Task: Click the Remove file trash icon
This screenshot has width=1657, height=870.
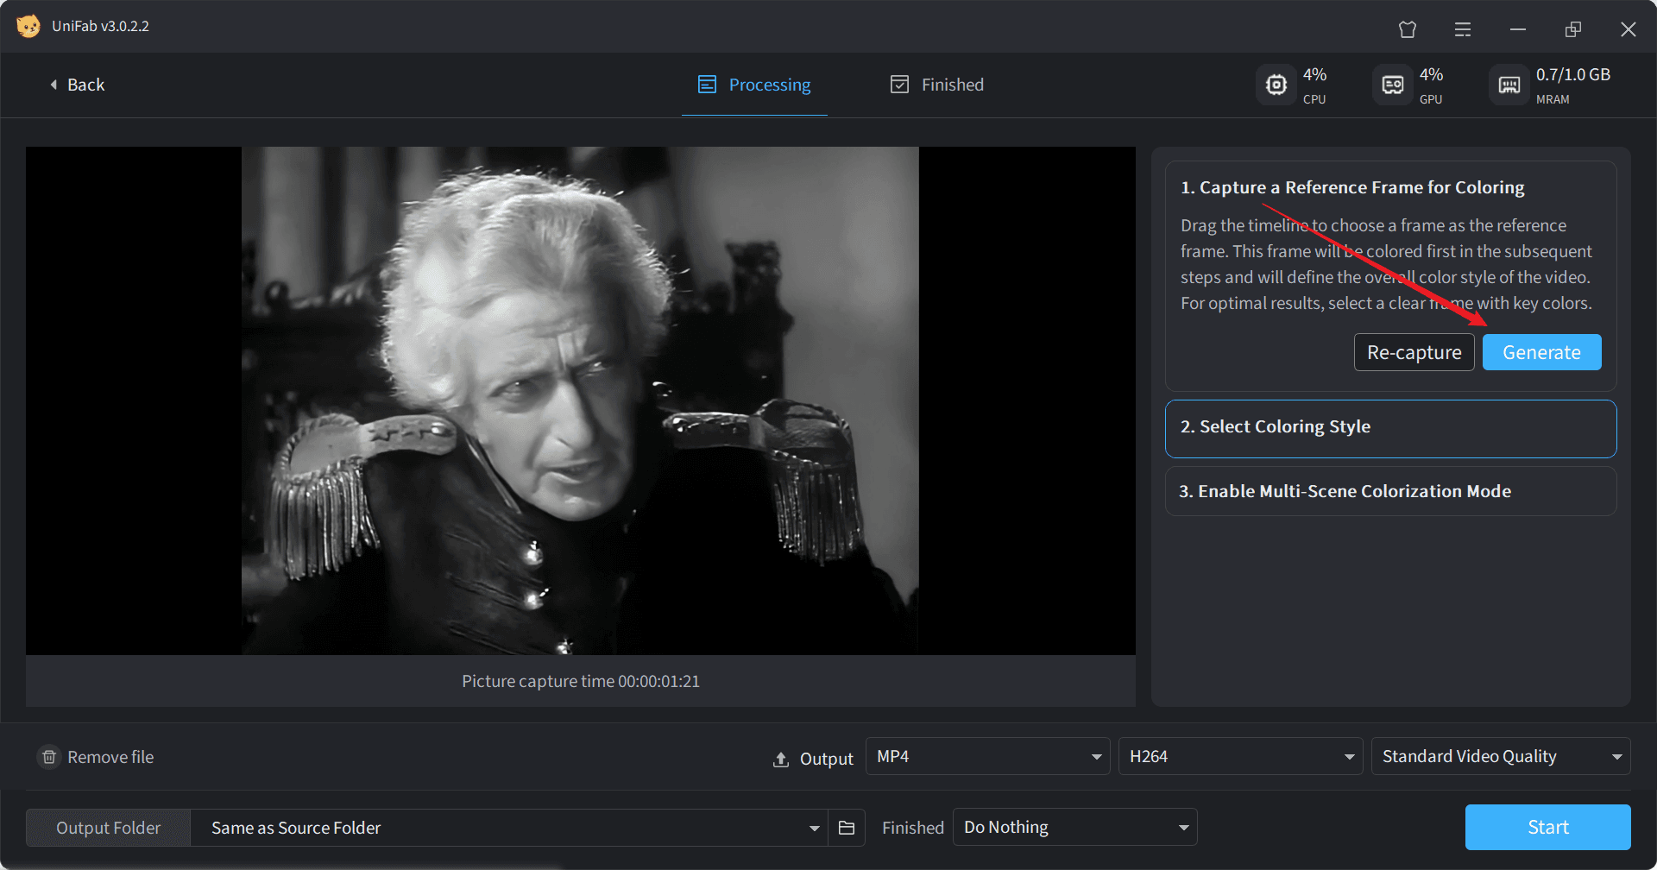Action: 49,757
